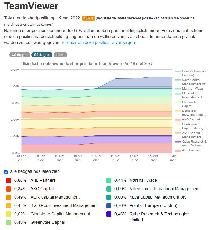This screenshot has width=213, height=230.
Task: Select AKO Capital in hedgefund list
Action: [x=42, y=189]
